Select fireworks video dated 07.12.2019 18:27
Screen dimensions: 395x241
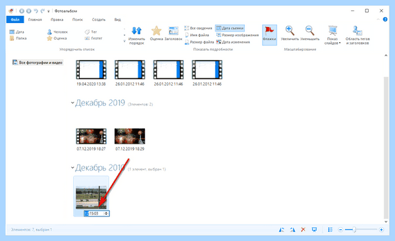[91, 136]
